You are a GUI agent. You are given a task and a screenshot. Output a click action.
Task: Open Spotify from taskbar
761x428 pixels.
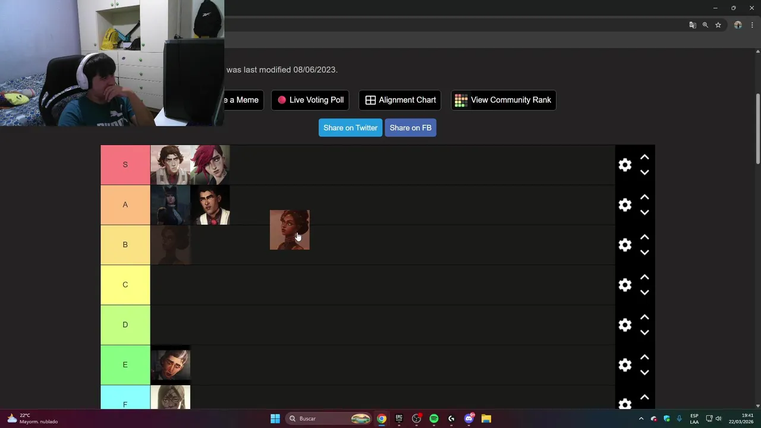tap(434, 418)
